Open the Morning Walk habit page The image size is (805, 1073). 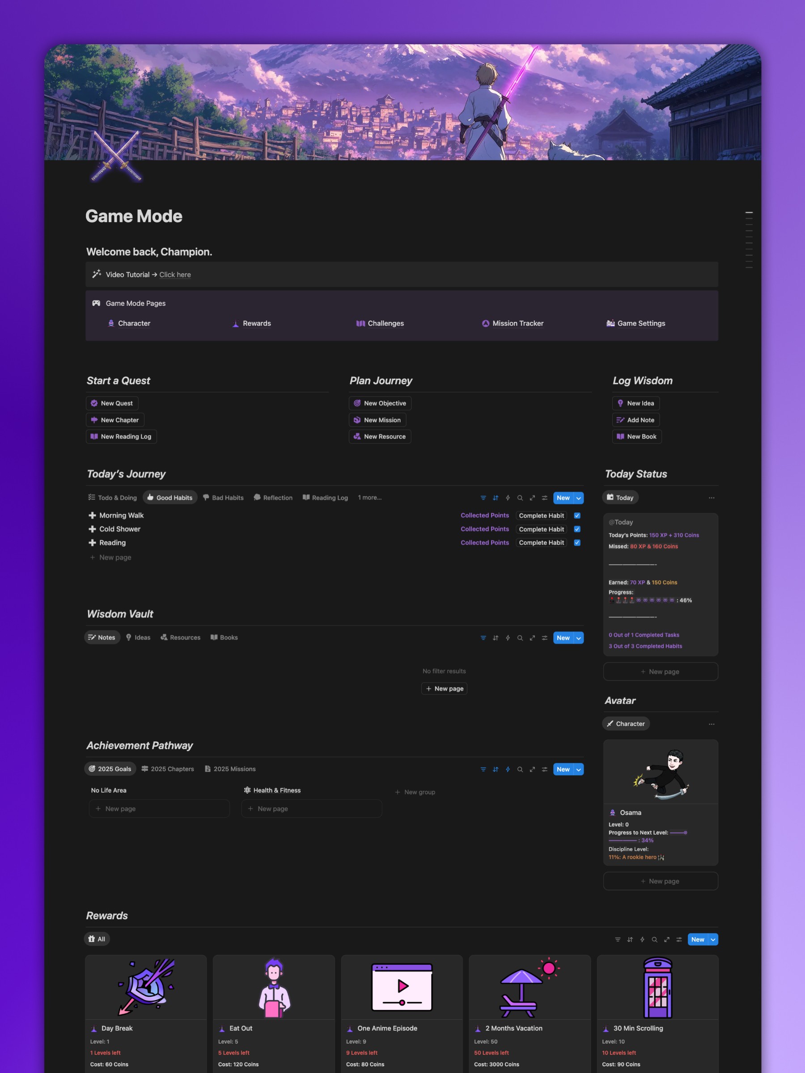click(121, 515)
